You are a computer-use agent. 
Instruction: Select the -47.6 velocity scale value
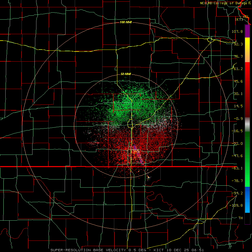click(x=237, y=156)
